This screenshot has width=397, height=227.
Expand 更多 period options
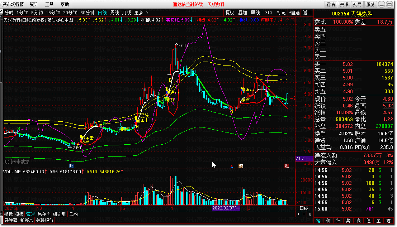click(141, 13)
